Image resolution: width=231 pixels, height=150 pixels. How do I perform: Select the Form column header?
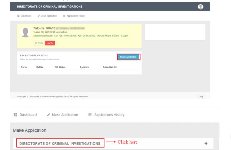click(x=24, y=67)
